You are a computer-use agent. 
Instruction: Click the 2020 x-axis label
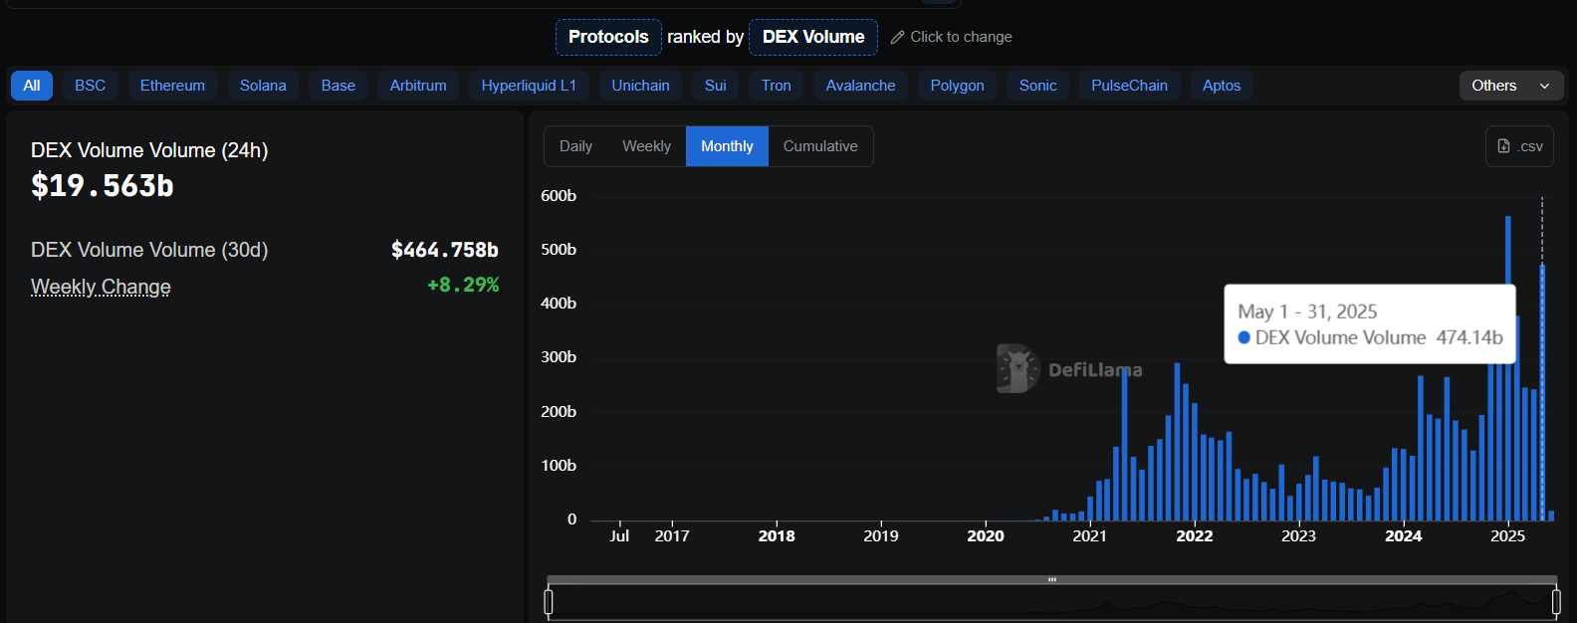[986, 536]
